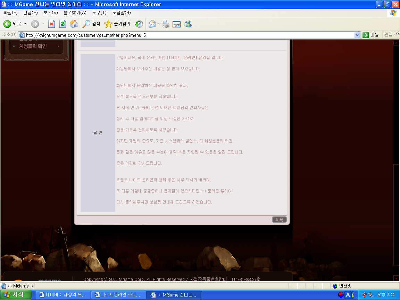Click the bold [나이트 온라인] text

point(182,58)
